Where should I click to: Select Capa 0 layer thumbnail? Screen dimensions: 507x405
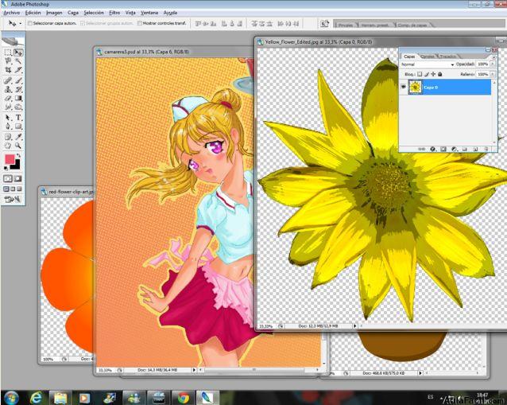[415, 88]
